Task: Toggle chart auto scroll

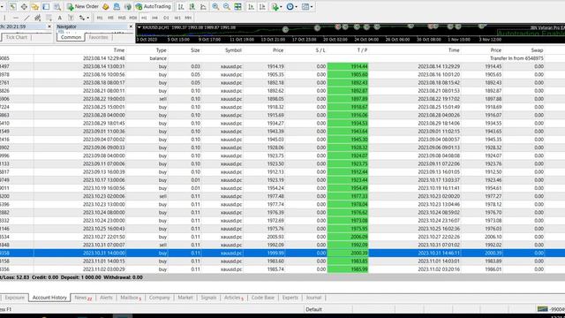Action: coord(251,7)
